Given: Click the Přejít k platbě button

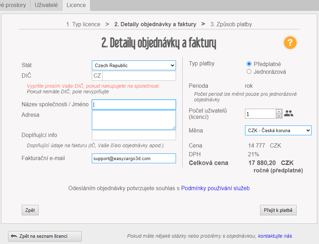Looking at the screenshot, I should click(278, 210).
